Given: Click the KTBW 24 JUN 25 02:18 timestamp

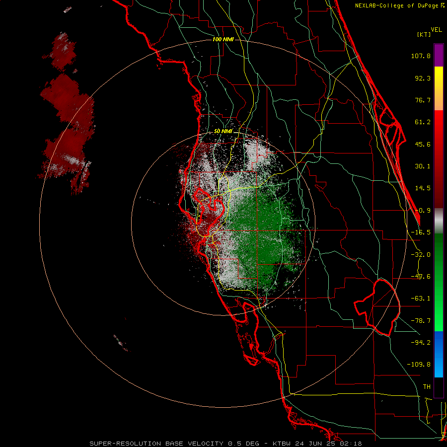Looking at the screenshot, I should 317,444.
